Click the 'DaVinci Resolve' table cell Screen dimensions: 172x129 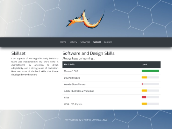(101, 78)
